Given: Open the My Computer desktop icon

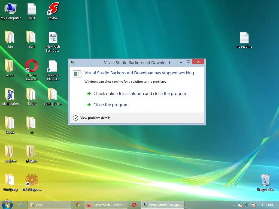Looking at the screenshot, I should [11, 11].
